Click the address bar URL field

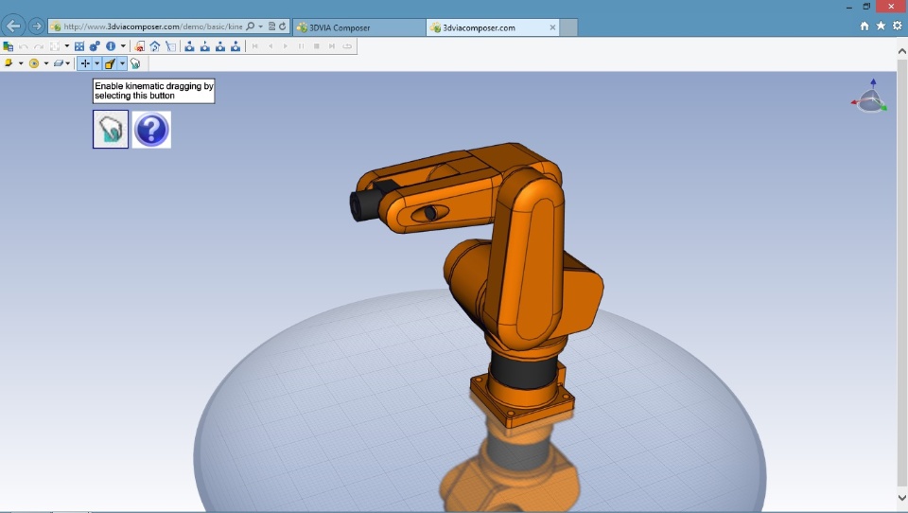click(x=153, y=27)
